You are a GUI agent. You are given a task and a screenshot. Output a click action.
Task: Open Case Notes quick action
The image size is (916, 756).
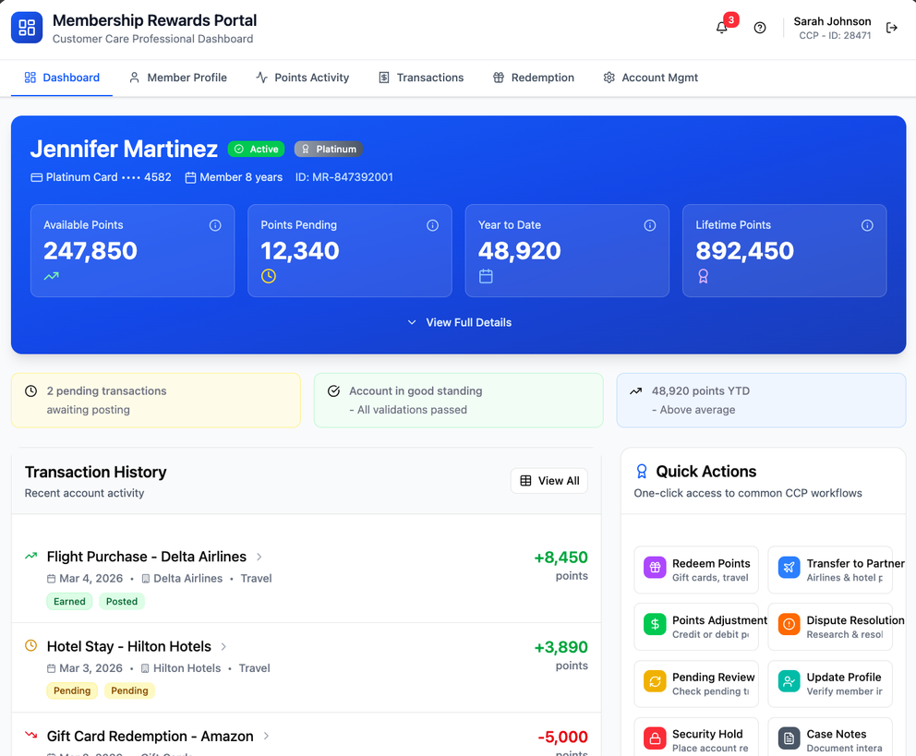tap(830, 738)
